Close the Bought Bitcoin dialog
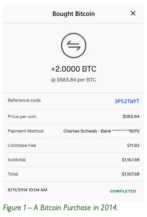147x217 pixels. pyautogui.click(x=133, y=13)
